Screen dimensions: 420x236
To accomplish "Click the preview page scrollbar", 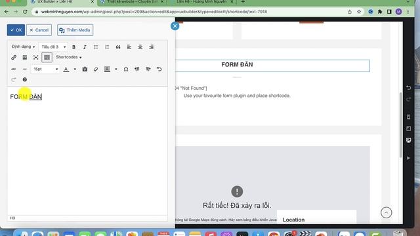I will tap(400, 125).
